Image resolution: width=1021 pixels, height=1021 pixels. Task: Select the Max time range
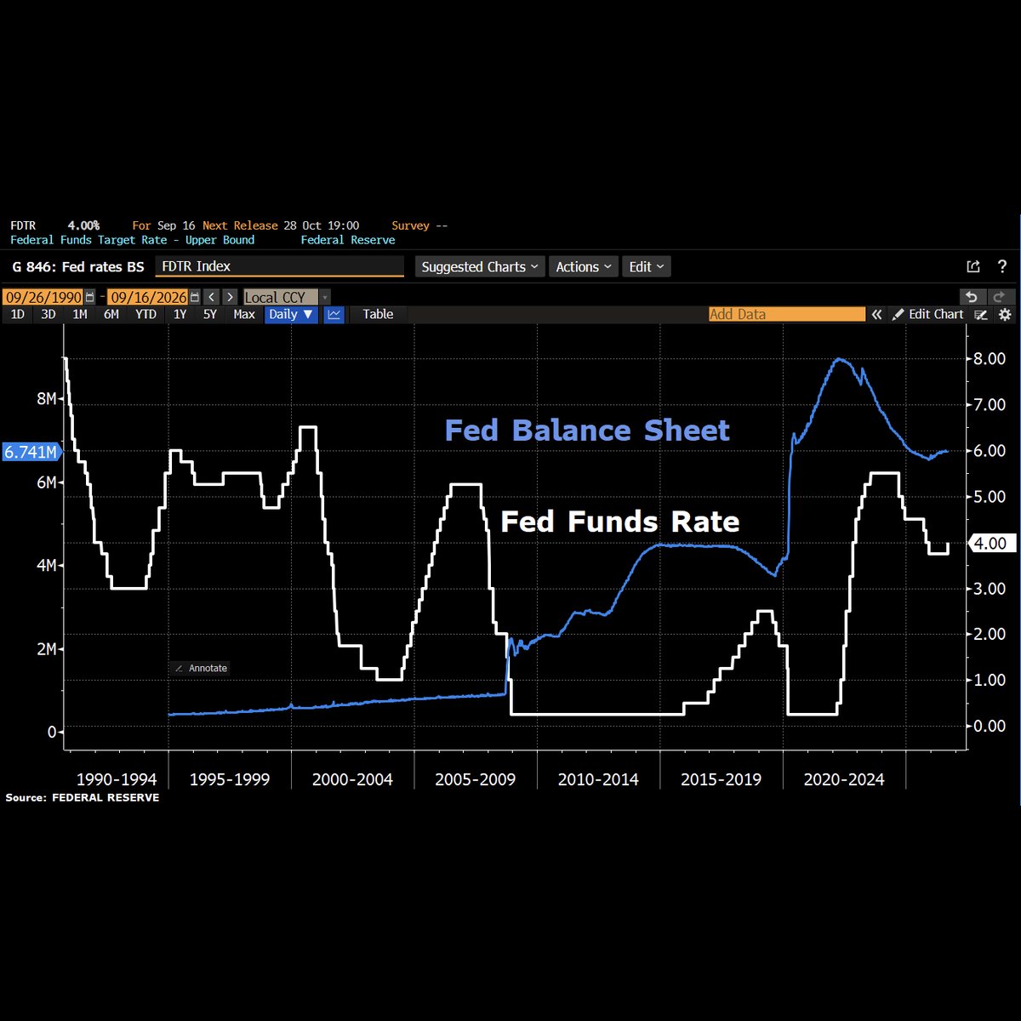(x=244, y=315)
